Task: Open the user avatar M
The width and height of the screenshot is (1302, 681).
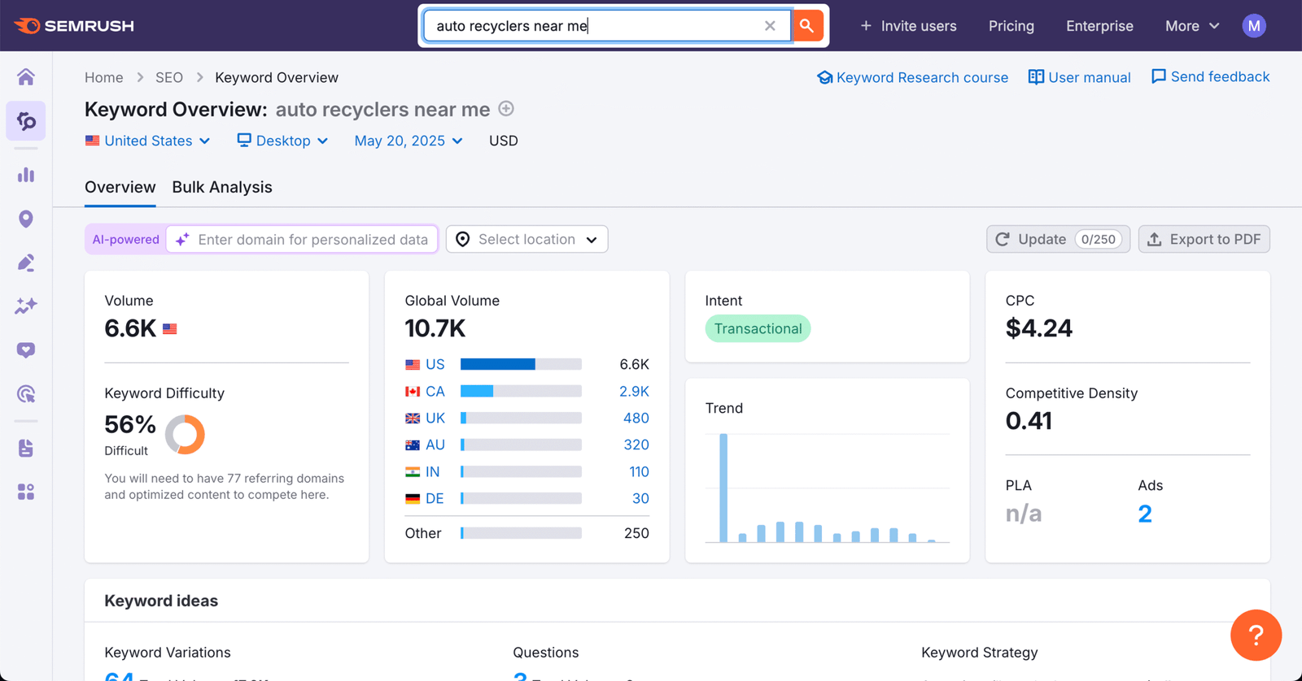Action: [x=1254, y=26]
